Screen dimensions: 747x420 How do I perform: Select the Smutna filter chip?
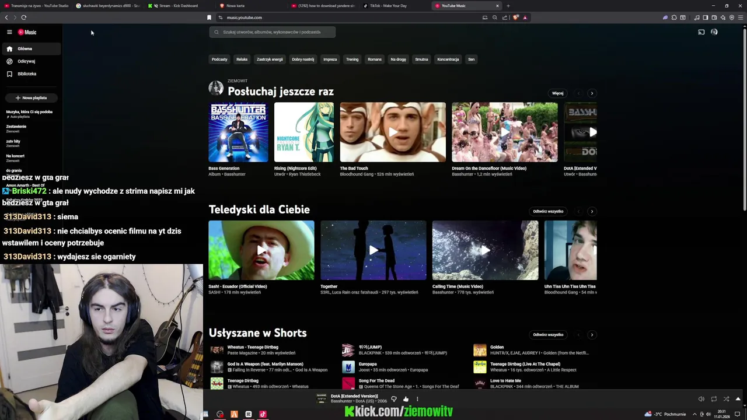[x=421, y=59]
